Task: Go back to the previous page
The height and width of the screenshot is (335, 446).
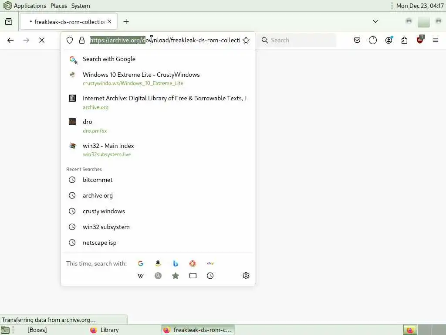Action: click(x=10, y=40)
